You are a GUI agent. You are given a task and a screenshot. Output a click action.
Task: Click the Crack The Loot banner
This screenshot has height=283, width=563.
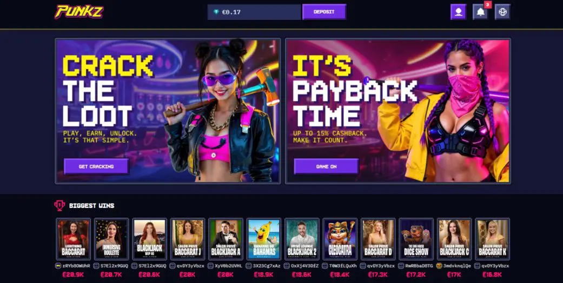coord(168,111)
